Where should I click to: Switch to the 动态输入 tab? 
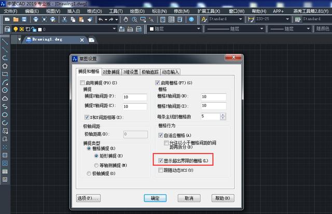click(x=171, y=72)
